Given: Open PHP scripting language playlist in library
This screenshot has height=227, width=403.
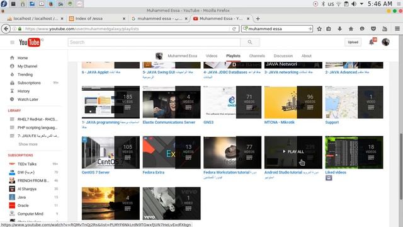Looking at the screenshot, I should (38, 127).
